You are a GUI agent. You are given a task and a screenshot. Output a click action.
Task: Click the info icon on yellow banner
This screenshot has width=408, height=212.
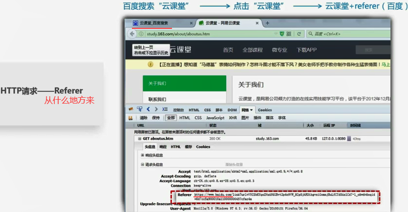[x=150, y=64]
